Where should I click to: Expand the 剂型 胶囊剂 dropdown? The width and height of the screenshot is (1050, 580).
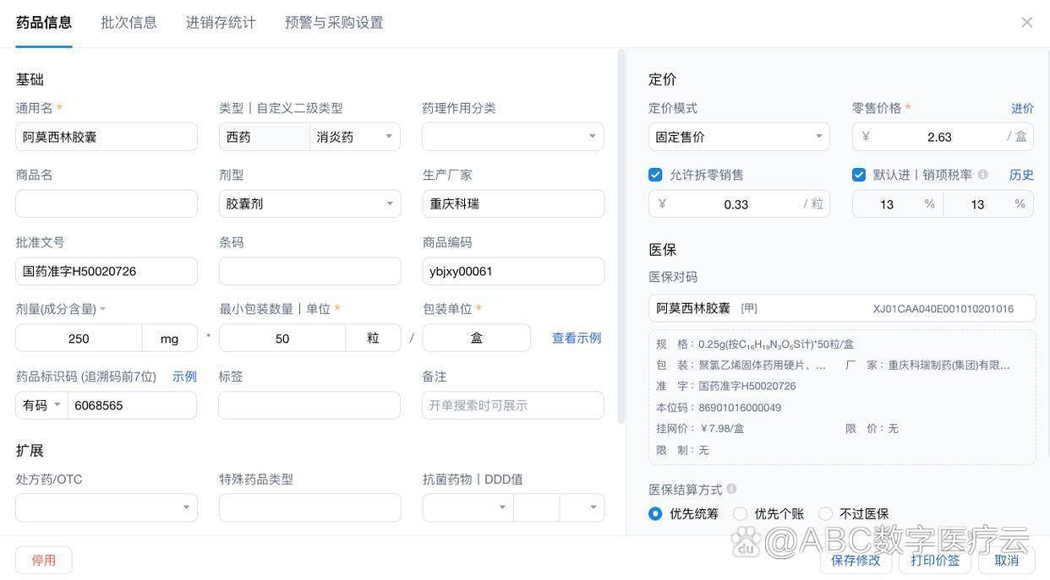coord(309,203)
